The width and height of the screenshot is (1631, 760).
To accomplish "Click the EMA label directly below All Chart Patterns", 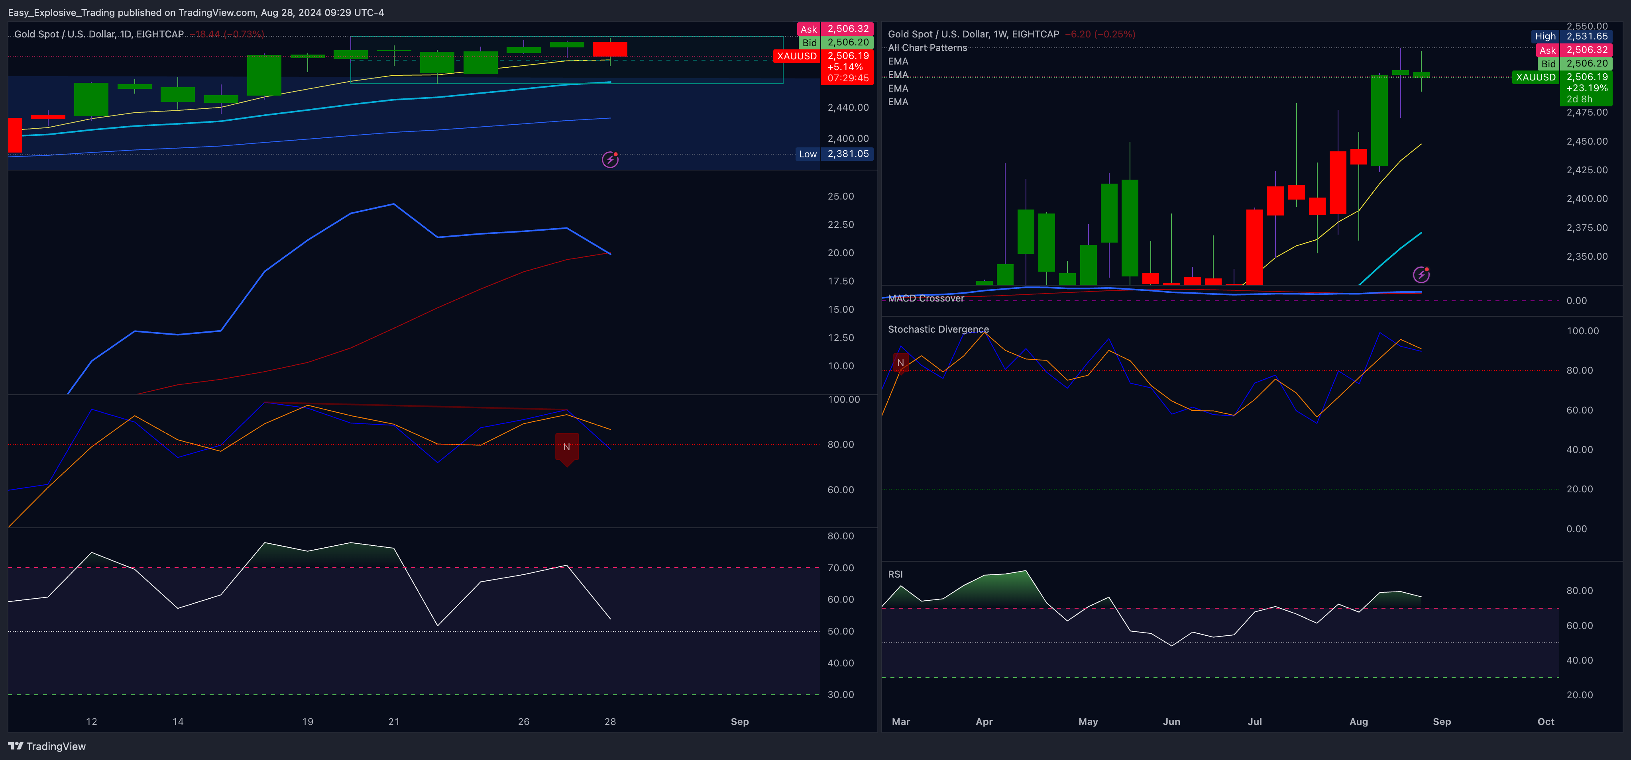I will click(898, 61).
